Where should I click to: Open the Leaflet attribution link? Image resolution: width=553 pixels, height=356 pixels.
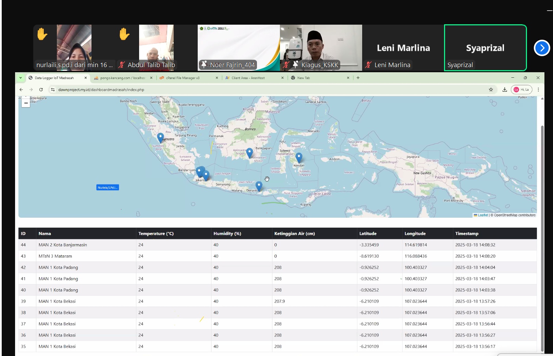[483, 215]
